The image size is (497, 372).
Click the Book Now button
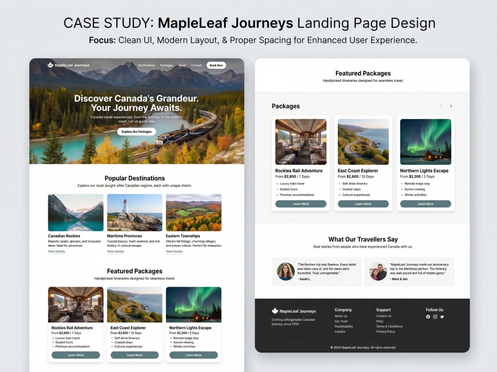point(216,65)
